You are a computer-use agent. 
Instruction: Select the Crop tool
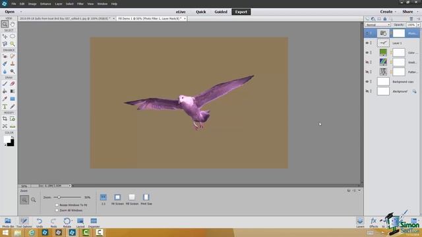(x=5, y=118)
